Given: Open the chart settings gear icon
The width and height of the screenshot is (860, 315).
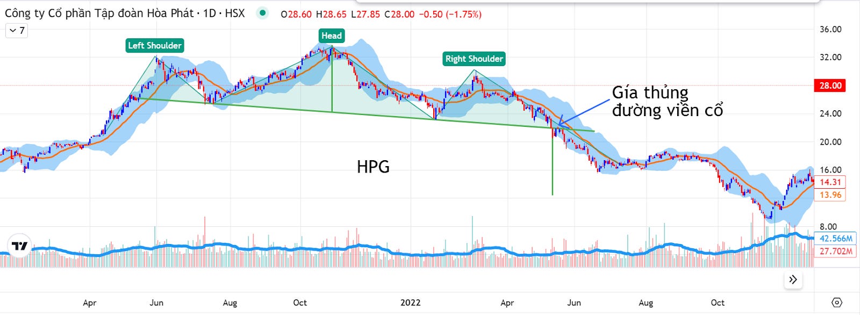Looking at the screenshot, I should (x=837, y=303).
